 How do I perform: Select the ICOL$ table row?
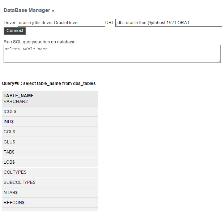pyautogui.click(x=50, y=112)
